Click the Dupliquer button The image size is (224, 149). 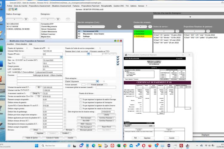coord(205,135)
